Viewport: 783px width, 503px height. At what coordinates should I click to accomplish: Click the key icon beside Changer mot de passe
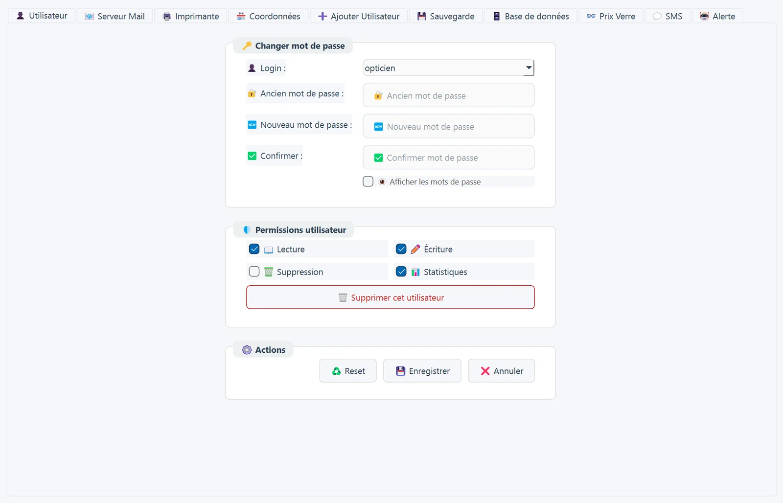pyautogui.click(x=247, y=46)
